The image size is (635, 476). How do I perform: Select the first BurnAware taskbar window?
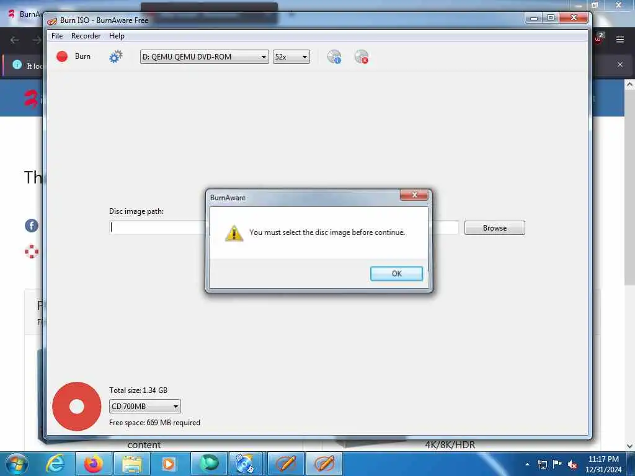(286, 464)
